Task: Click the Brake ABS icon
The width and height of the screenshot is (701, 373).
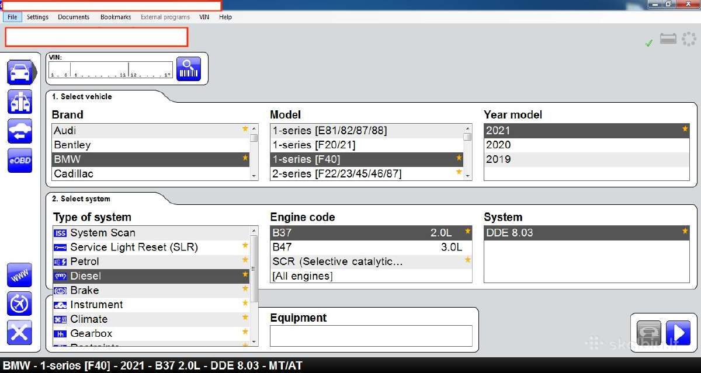Action: click(x=60, y=291)
